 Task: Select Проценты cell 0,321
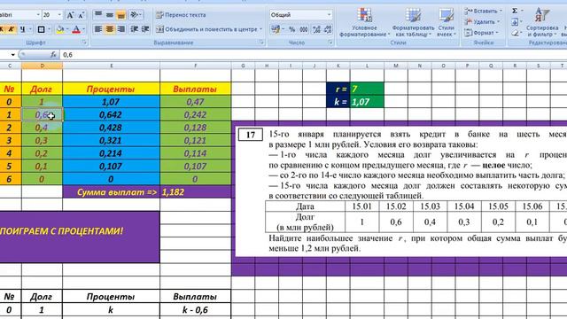111,140
